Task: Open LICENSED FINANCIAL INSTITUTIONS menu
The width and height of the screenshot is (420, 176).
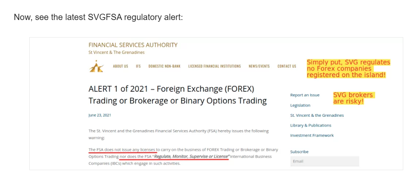Action: click(x=214, y=66)
